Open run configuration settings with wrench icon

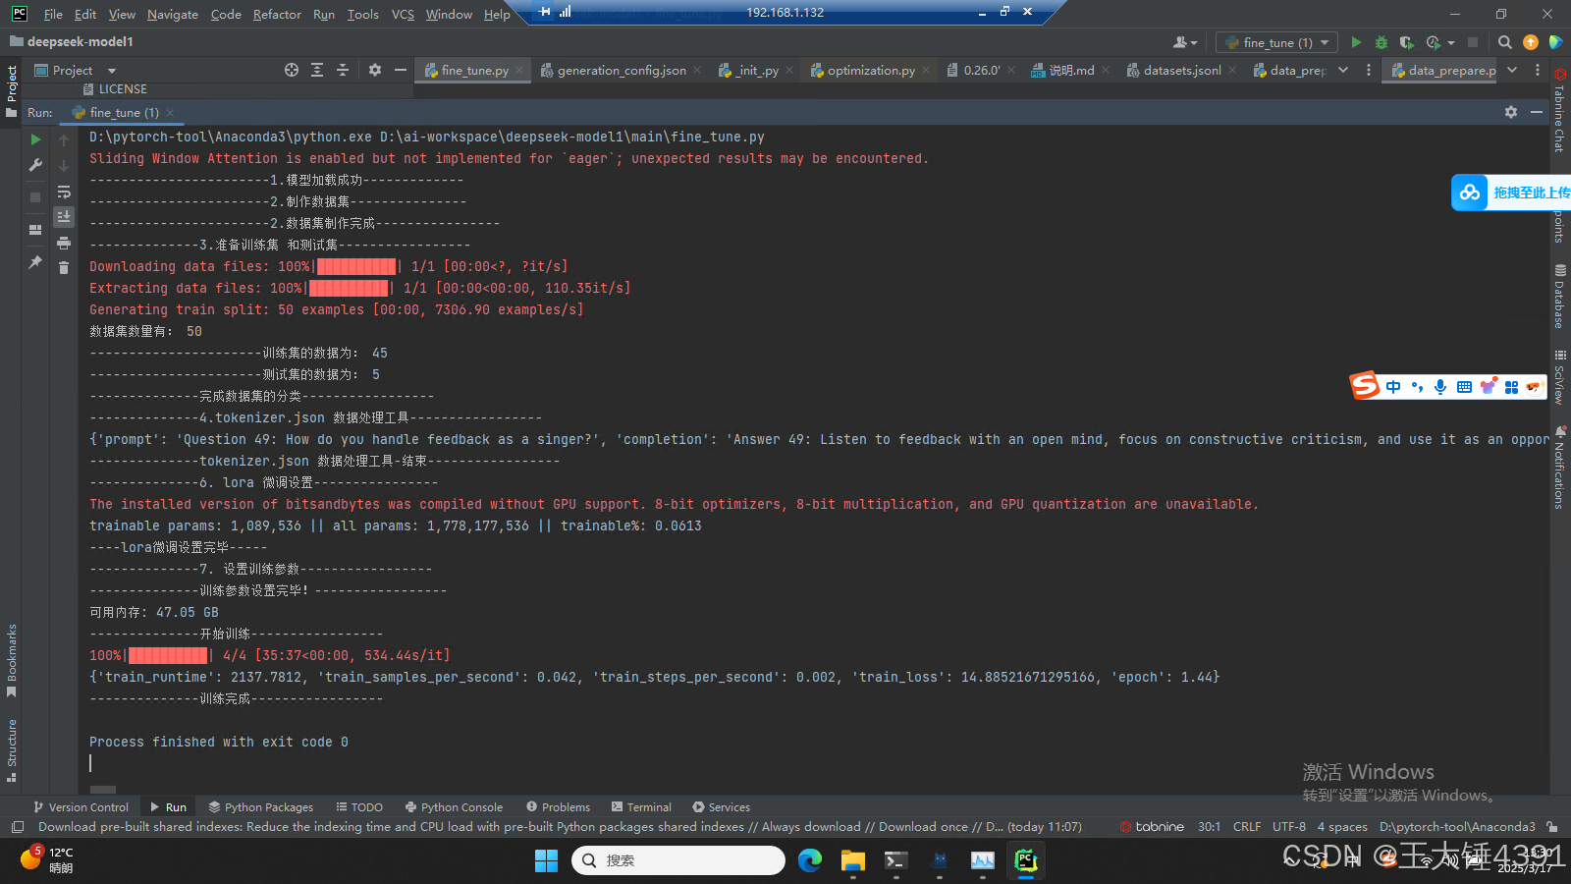pos(34,164)
